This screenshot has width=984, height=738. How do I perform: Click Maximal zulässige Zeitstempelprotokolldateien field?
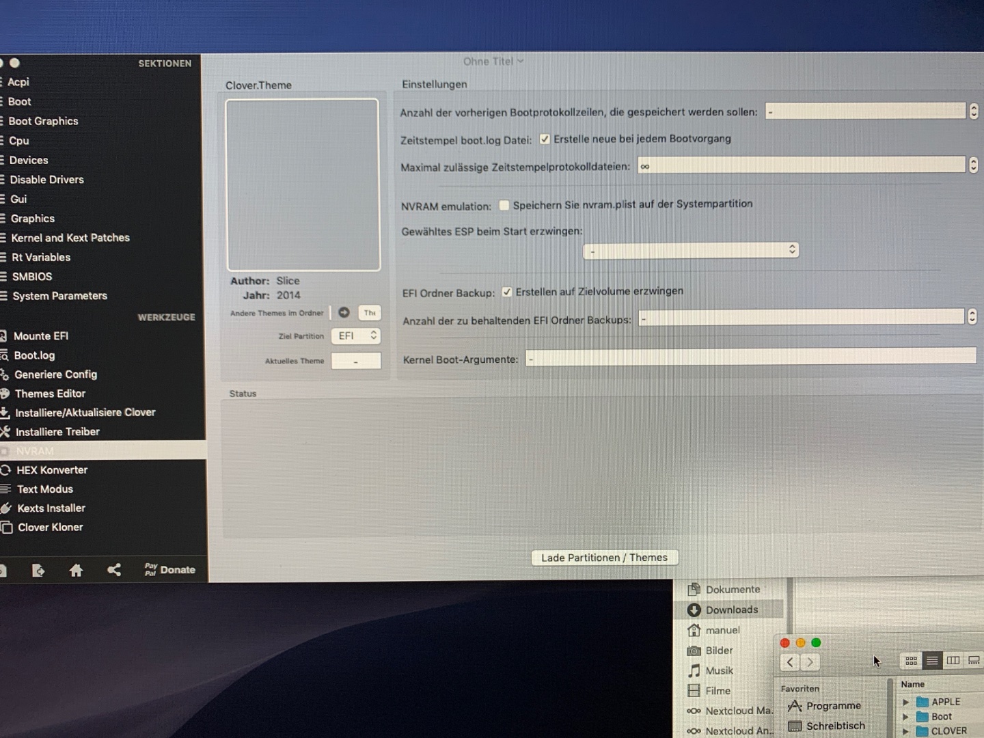point(801,165)
